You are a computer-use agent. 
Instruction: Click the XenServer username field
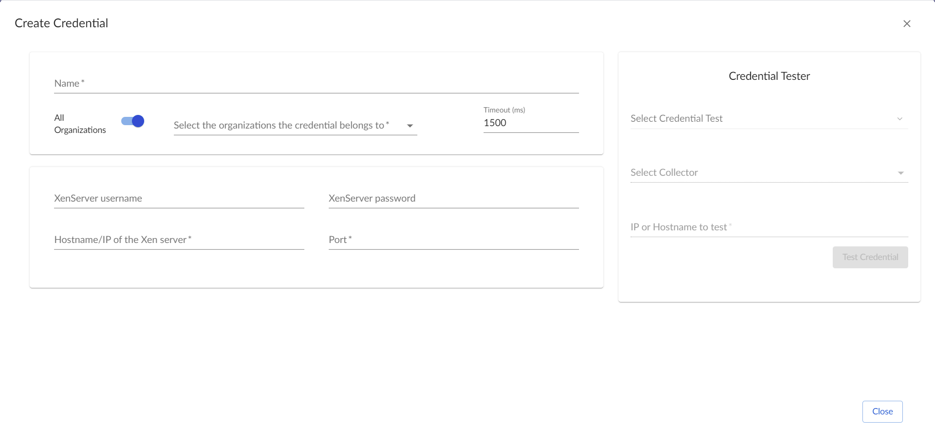[x=179, y=199]
